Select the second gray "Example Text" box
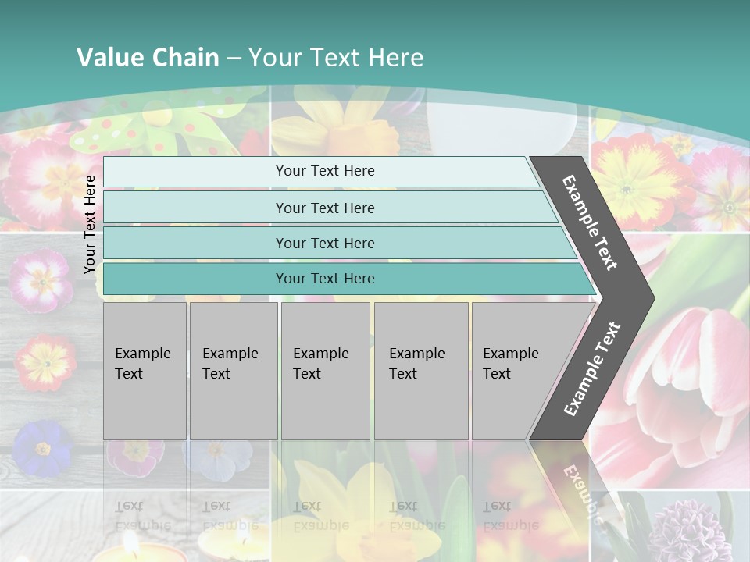Viewport: 750px width, 562px height. pyautogui.click(x=233, y=371)
